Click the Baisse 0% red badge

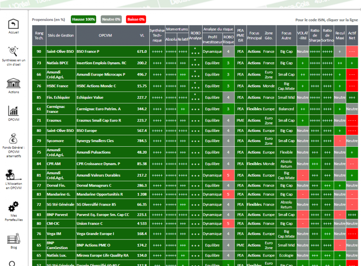point(136,19)
